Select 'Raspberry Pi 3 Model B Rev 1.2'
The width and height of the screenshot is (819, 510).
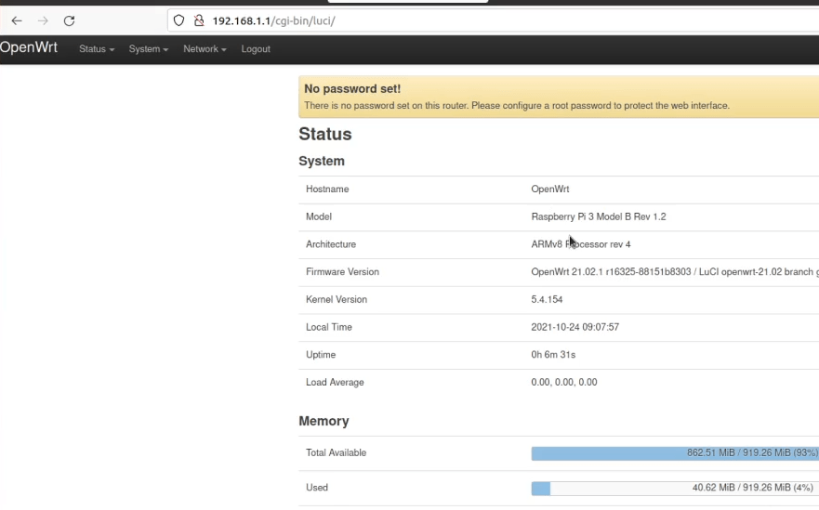click(x=599, y=216)
